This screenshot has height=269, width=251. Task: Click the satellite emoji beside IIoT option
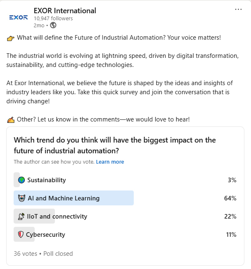(21, 217)
